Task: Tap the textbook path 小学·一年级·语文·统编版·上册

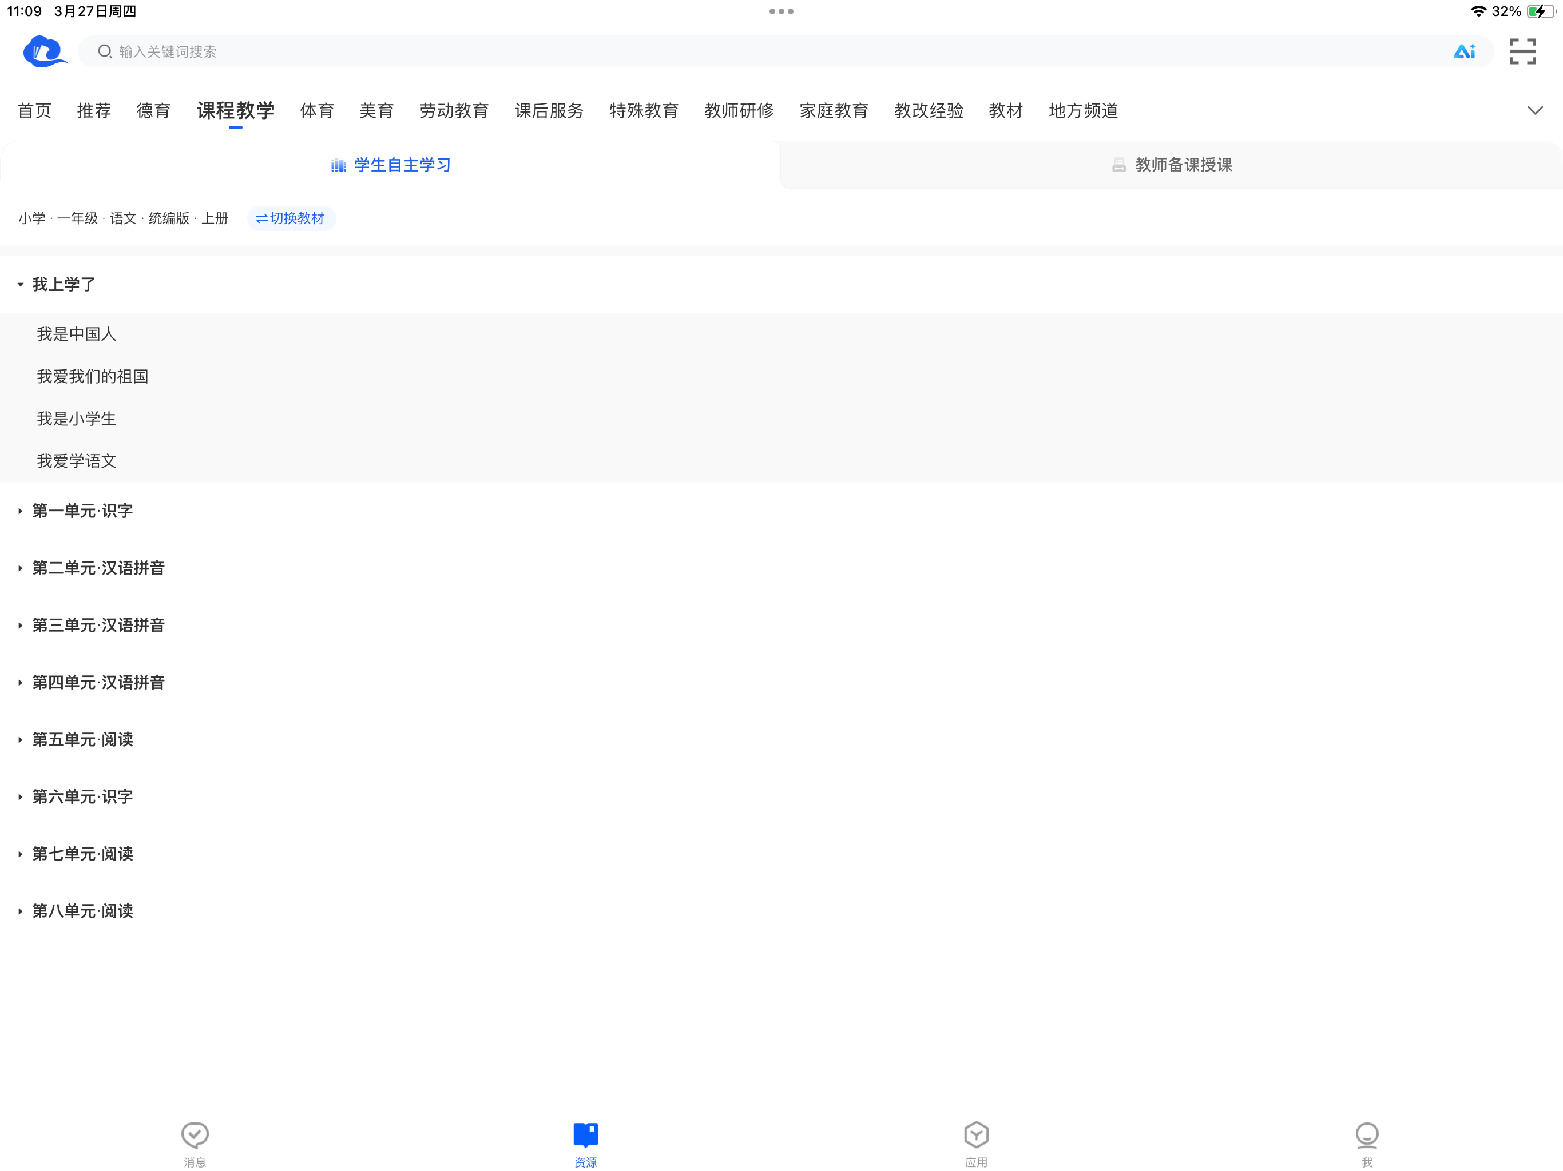Action: (123, 218)
